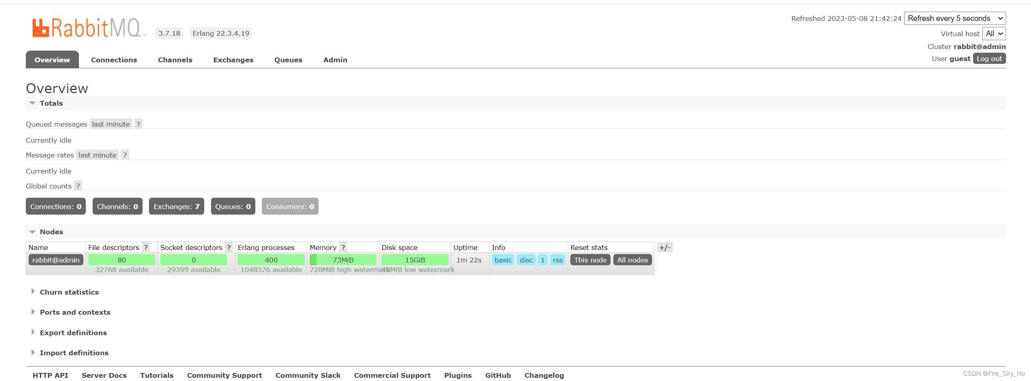
Task: Click the RabbitMQ logo
Action: coord(89,28)
